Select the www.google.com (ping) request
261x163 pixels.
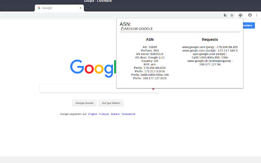click(x=210, y=47)
